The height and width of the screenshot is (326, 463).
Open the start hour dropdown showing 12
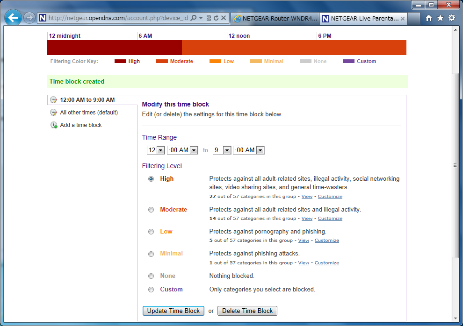pos(156,150)
